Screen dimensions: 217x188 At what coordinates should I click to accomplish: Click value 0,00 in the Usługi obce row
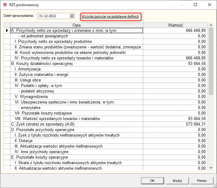tap(202, 80)
